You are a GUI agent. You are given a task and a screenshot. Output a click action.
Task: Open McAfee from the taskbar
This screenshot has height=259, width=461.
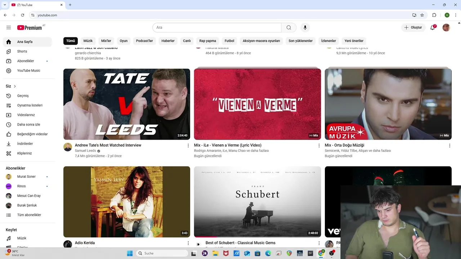click(226, 253)
